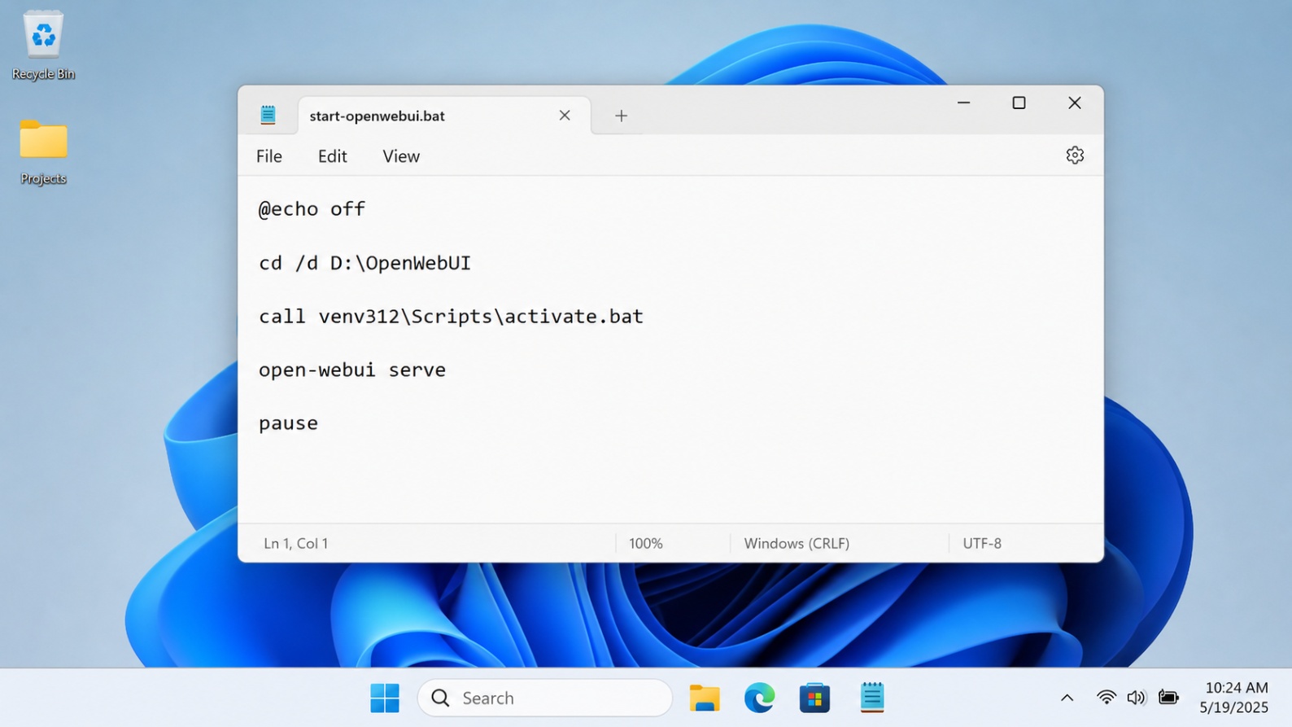Close the start-openwebui.bat tab
This screenshot has width=1292, height=727.
click(565, 115)
